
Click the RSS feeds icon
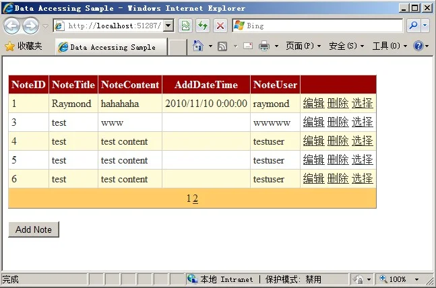click(x=222, y=46)
